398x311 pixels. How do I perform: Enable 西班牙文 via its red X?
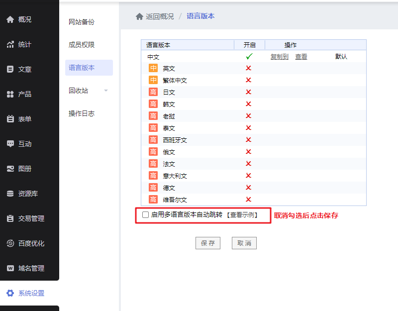(248, 140)
